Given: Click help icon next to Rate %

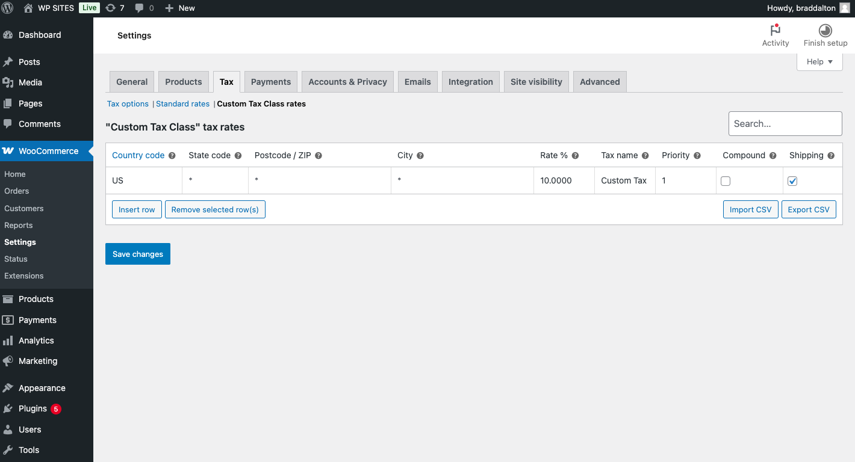Looking at the screenshot, I should click(x=575, y=156).
